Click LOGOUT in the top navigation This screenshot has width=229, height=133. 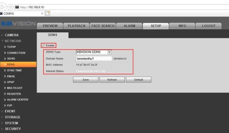209,26
